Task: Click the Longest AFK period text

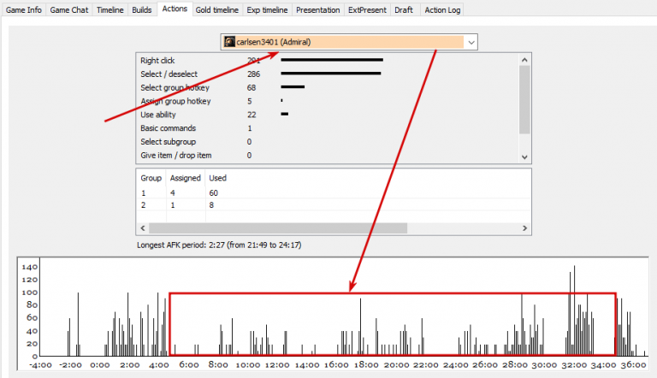Action: pyautogui.click(x=219, y=245)
